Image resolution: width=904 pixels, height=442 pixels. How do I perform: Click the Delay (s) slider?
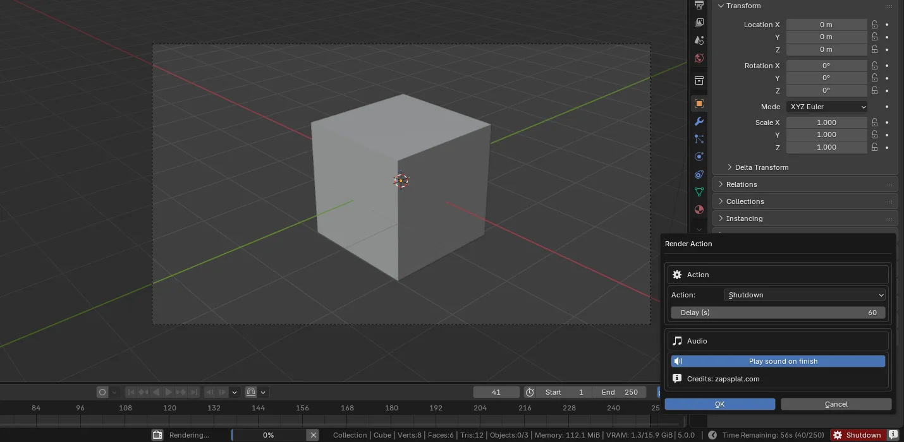(778, 313)
